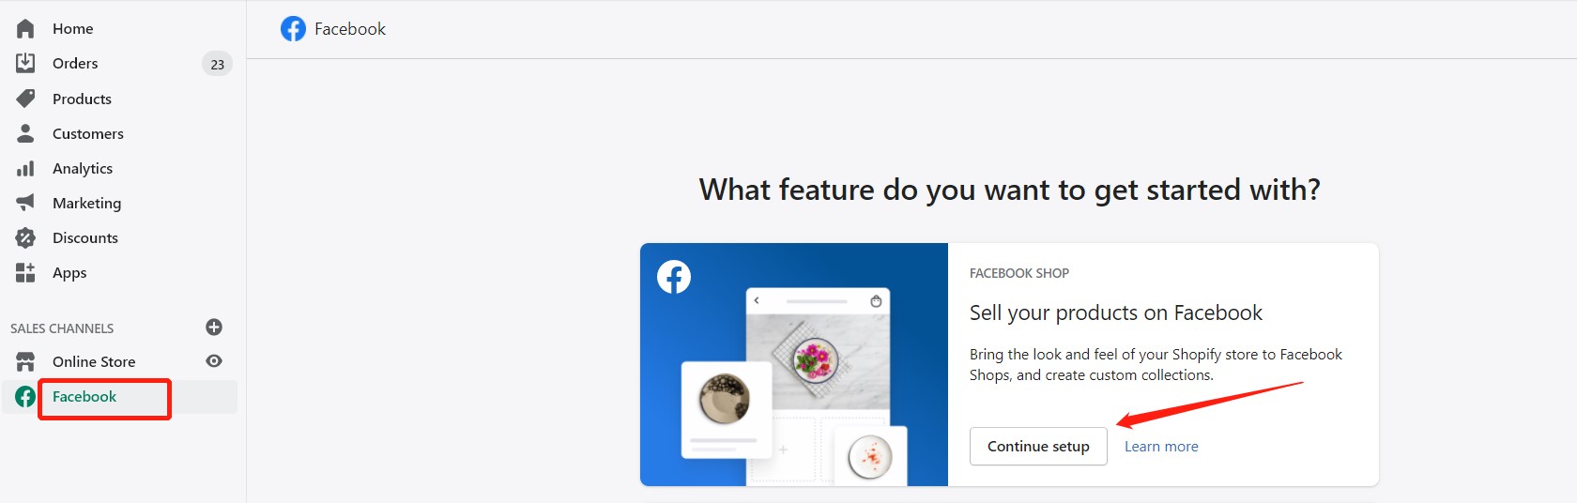
Task: Click the Orders inbox icon
Action: tap(25, 63)
